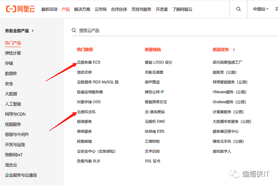Open 开发者 menu
Image resolution: width=278 pixels, height=186 pixels.
162,9
